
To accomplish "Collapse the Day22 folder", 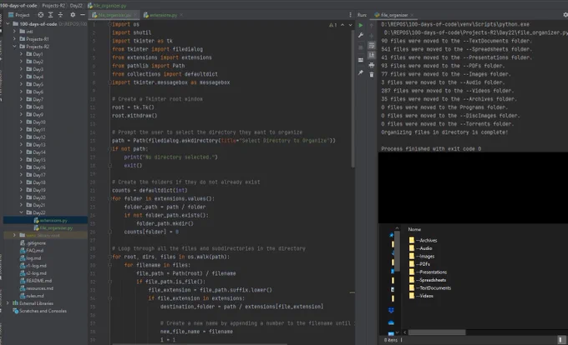I will click(x=21, y=212).
